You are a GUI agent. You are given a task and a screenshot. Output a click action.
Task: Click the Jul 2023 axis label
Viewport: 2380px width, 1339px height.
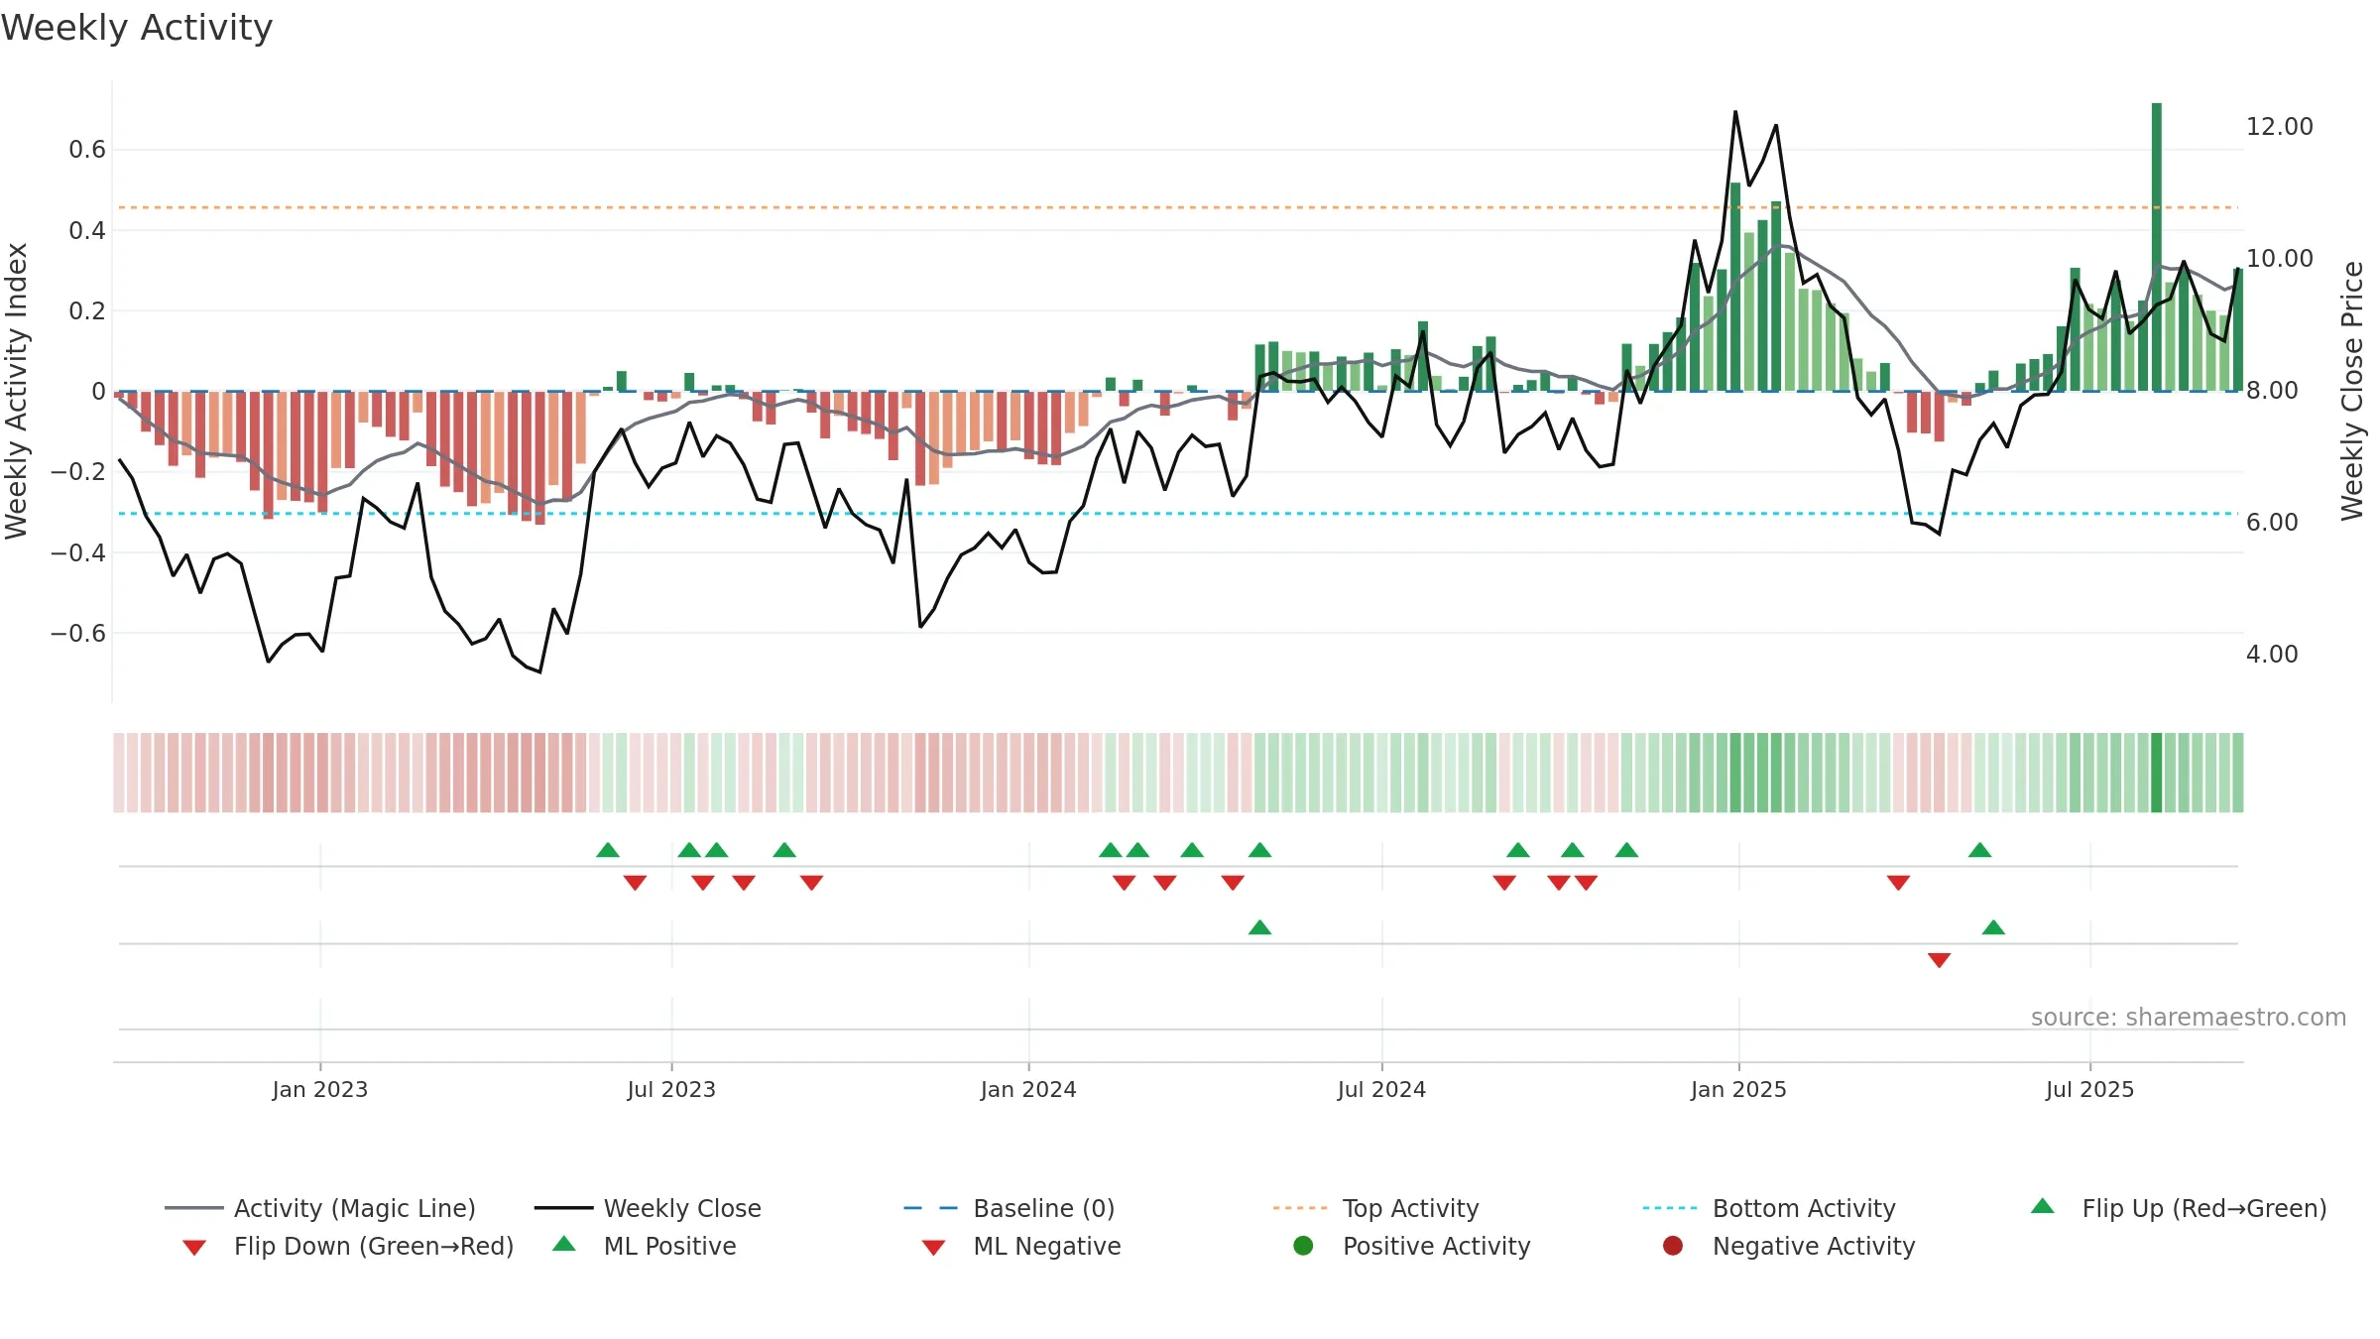[671, 1090]
